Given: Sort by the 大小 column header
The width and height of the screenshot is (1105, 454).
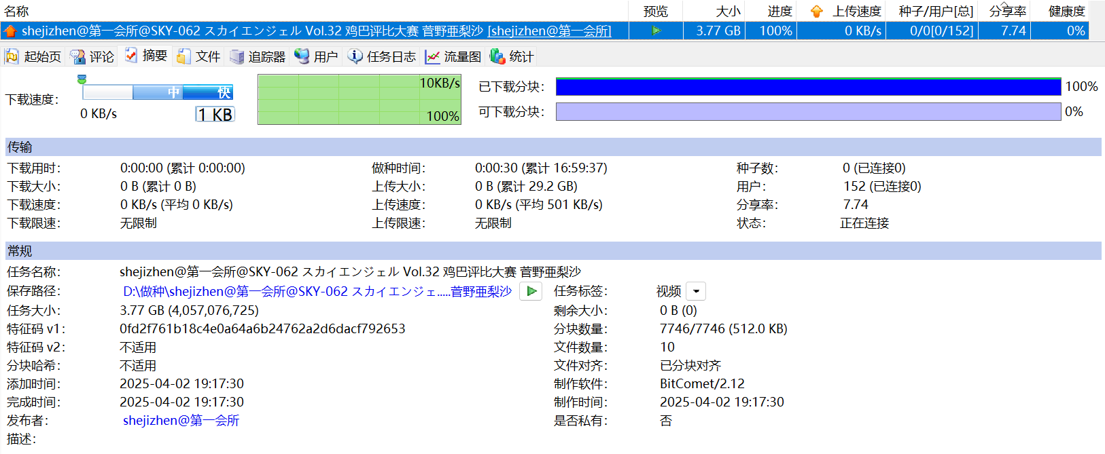Looking at the screenshot, I should click(x=729, y=12).
